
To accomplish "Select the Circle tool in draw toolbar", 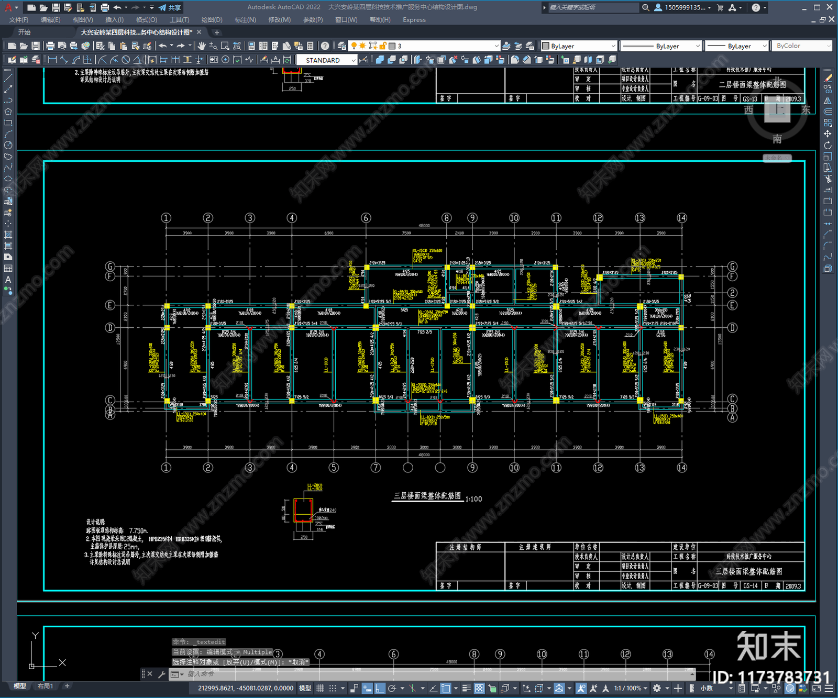I will pos(8,145).
